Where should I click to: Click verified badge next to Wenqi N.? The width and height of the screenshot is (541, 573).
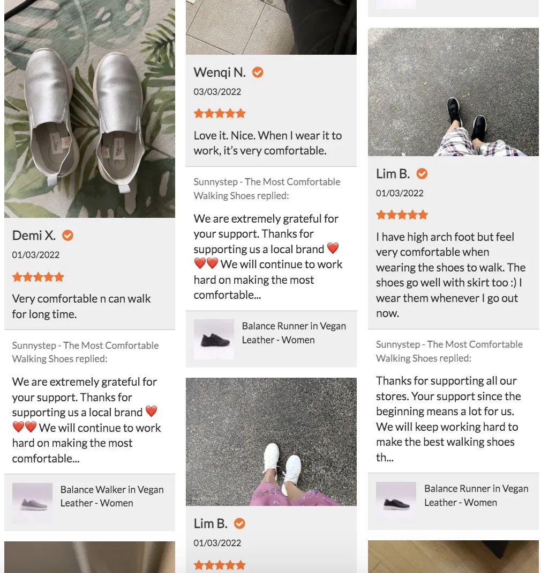pos(258,72)
